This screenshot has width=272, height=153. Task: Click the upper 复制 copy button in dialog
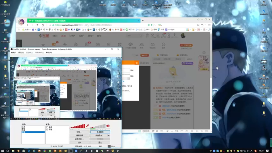tap(132, 70)
